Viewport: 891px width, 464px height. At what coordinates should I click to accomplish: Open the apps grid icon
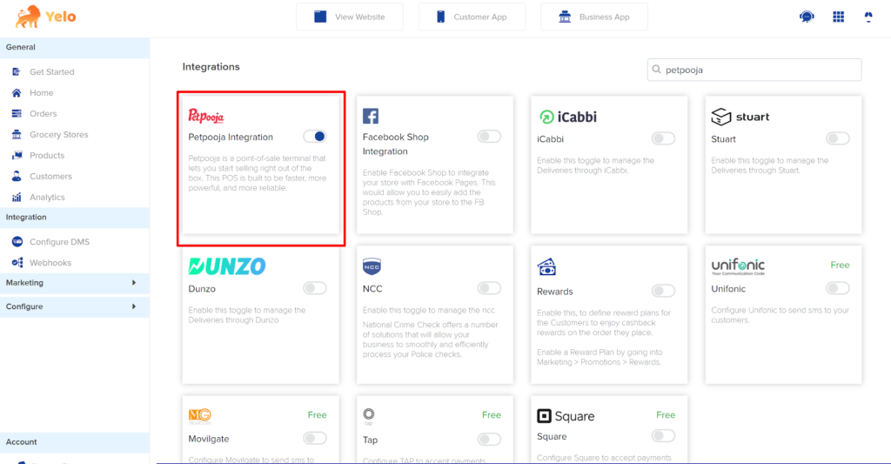pos(838,17)
